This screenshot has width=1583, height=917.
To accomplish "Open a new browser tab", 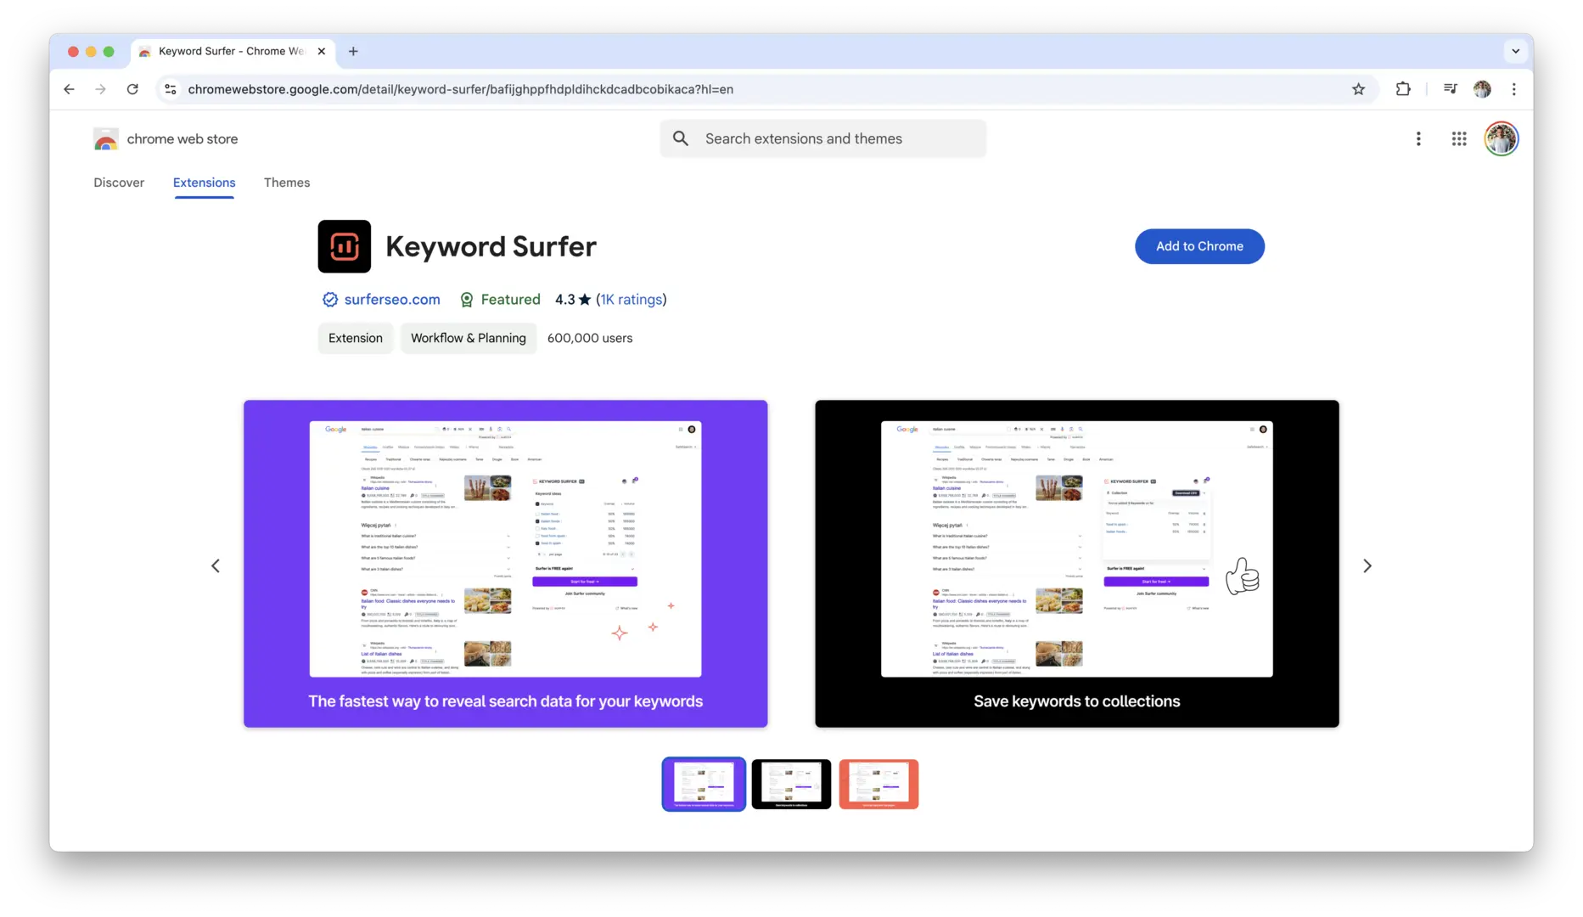I will pyautogui.click(x=353, y=51).
